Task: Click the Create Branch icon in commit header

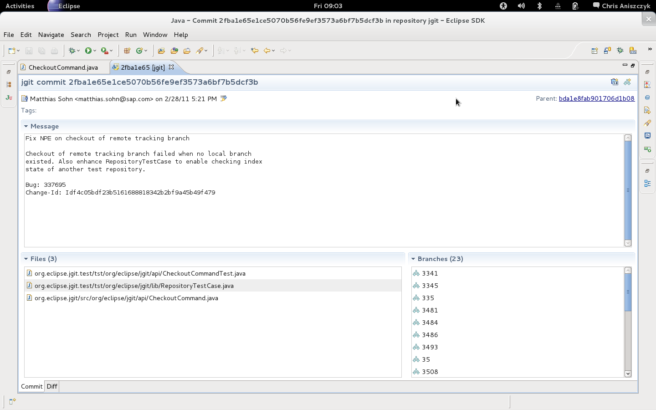Action: tap(627, 82)
